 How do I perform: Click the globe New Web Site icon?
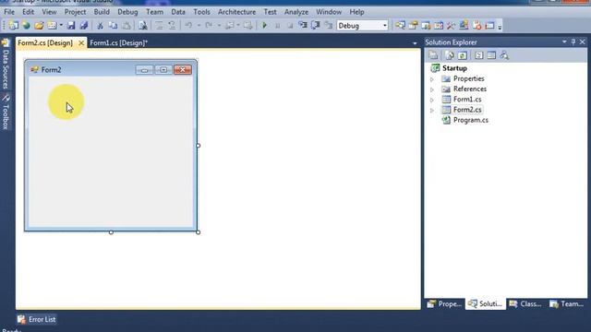[x=26, y=26]
